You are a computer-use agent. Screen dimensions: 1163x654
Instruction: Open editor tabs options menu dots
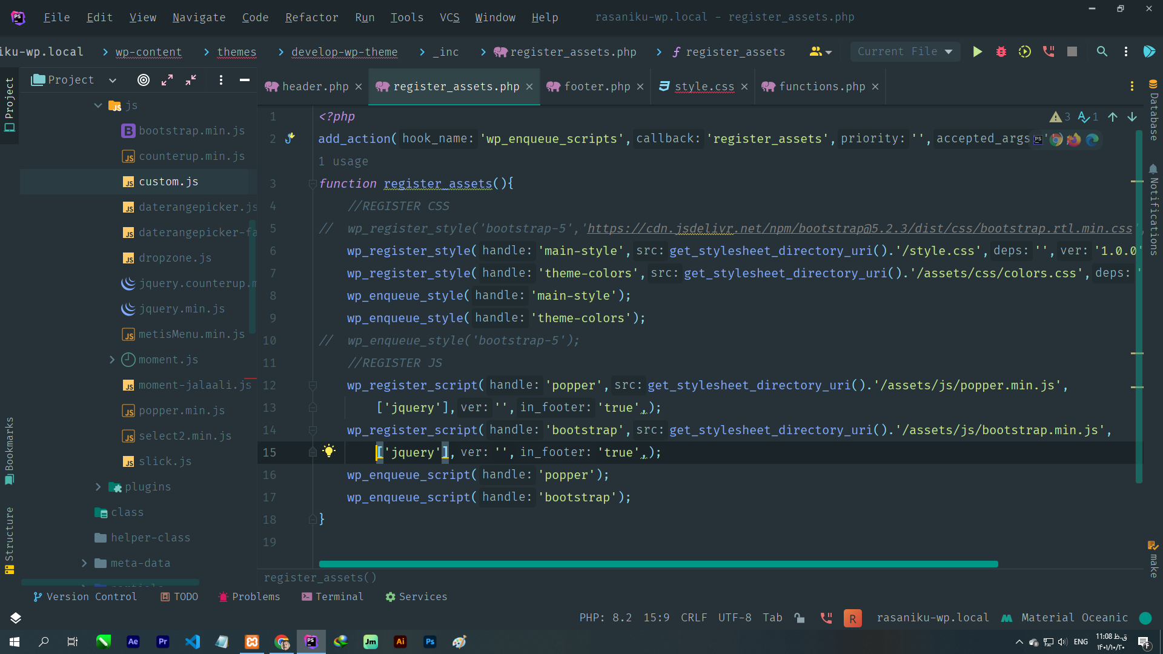1132,87
